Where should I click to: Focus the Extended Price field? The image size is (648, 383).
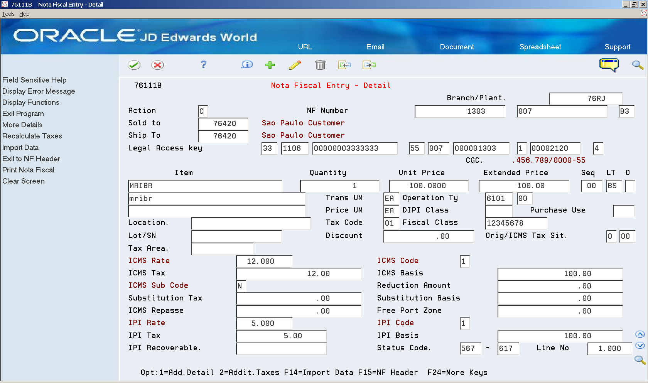pos(524,186)
